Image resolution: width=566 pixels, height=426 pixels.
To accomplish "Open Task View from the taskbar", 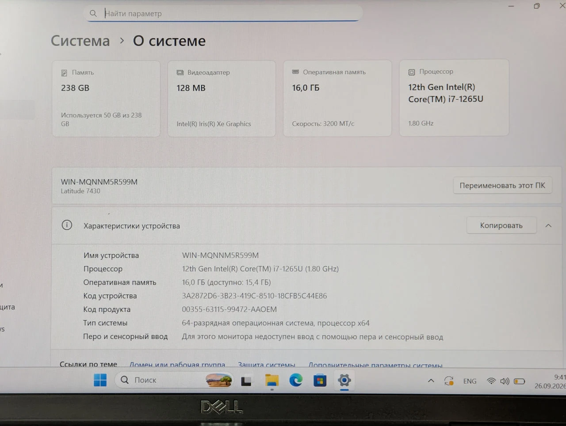I will 246,380.
